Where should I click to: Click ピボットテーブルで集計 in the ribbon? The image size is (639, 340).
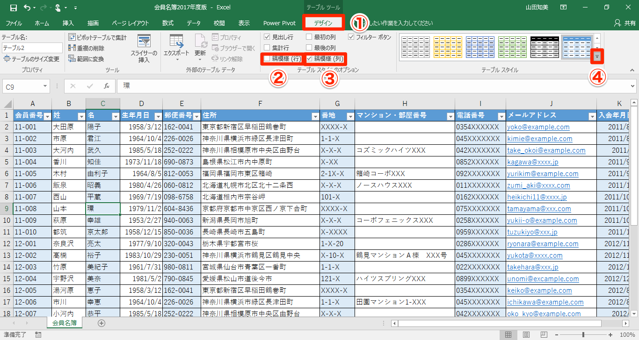pos(98,37)
